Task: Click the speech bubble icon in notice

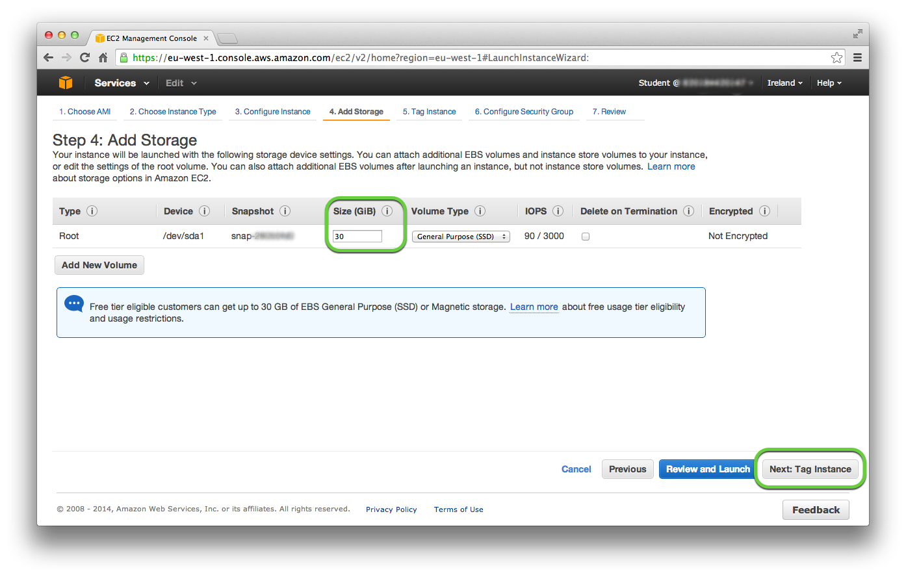Action: click(x=74, y=303)
